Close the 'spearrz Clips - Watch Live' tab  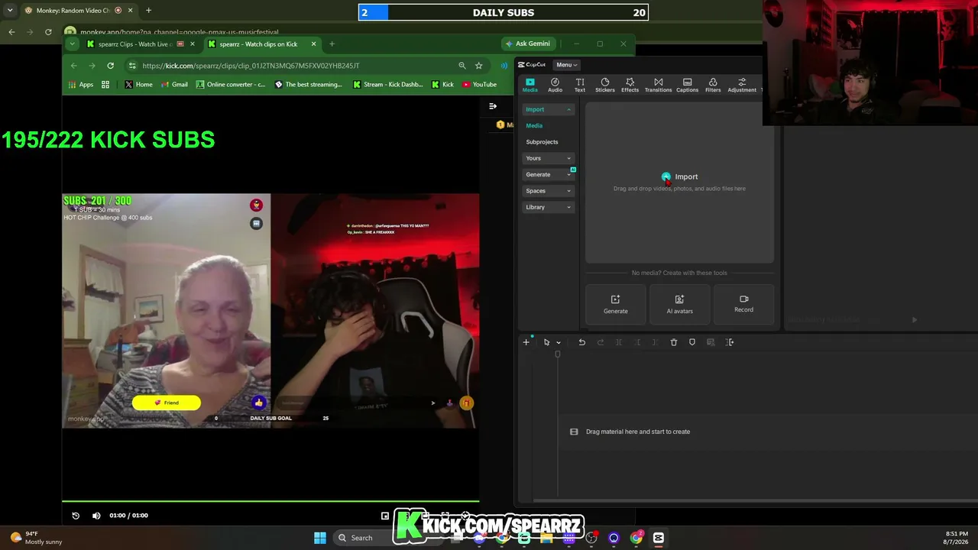(192, 44)
